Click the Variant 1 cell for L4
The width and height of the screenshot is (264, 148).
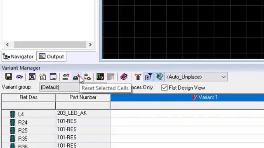point(187,114)
